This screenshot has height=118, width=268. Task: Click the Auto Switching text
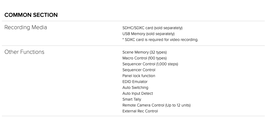pyautogui.click(x=135, y=87)
